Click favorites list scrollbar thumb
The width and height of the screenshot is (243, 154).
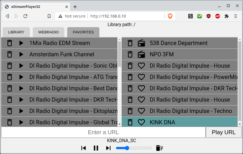click(119, 54)
